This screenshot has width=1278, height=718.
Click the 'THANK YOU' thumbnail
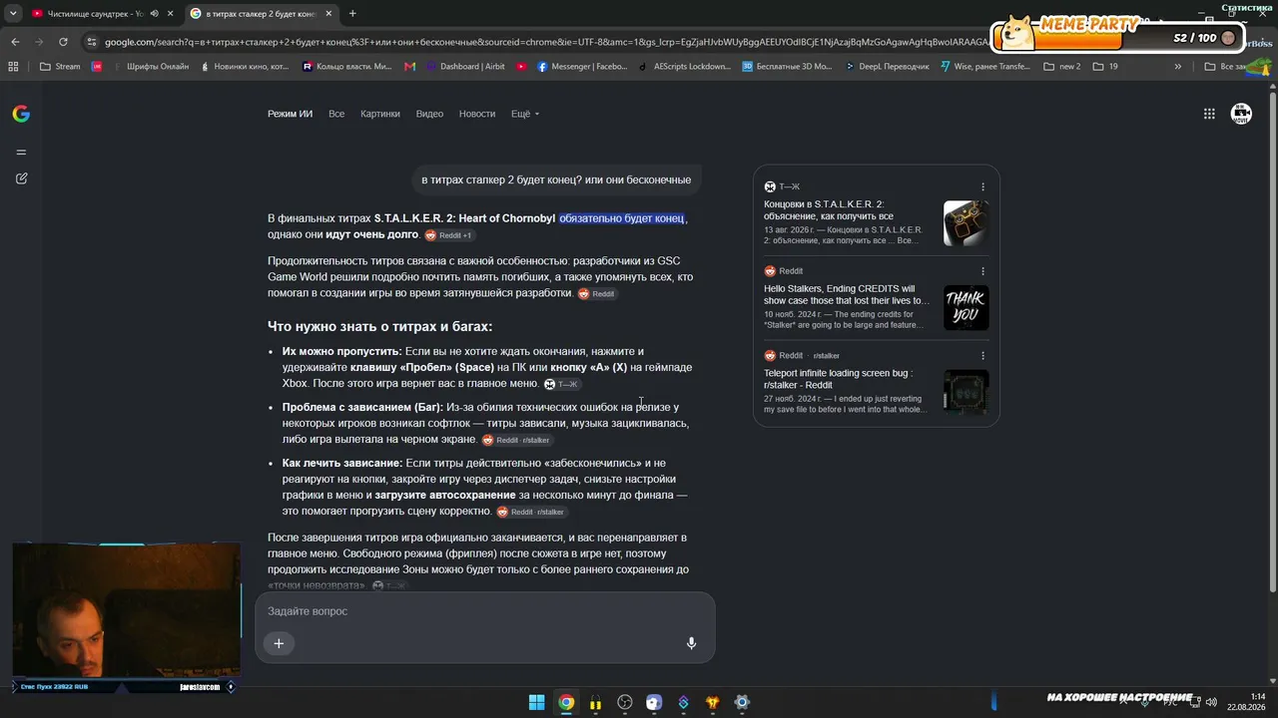point(965,307)
